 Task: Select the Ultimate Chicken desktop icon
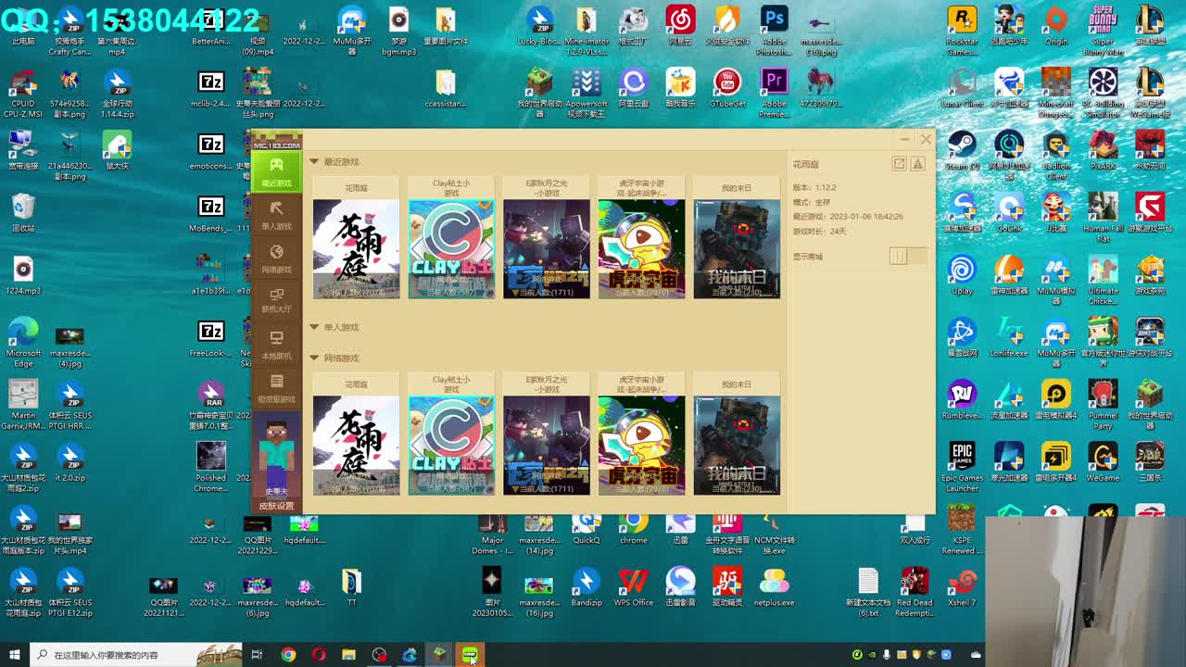coord(1103,281)
